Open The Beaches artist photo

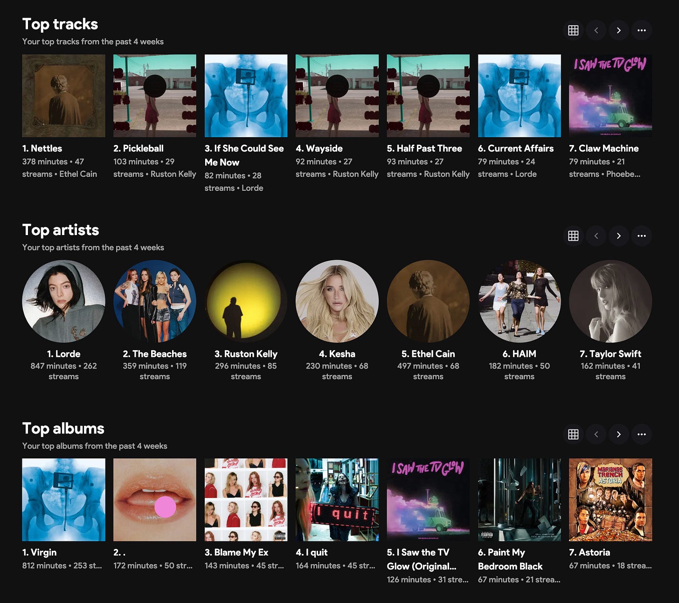(x=155, y=301)
